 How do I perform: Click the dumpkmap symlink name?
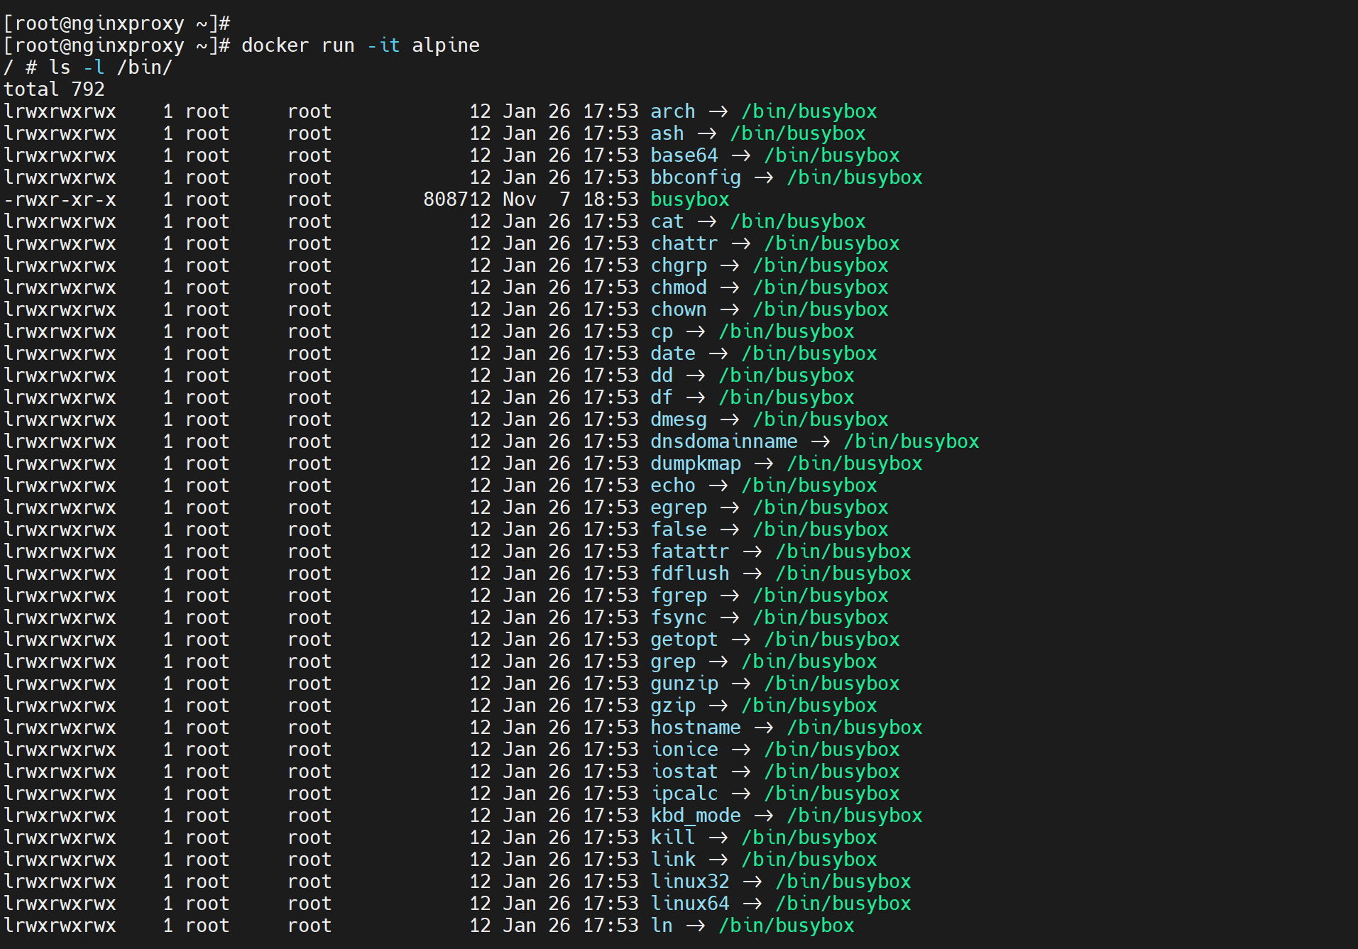(x=695, y=463)
